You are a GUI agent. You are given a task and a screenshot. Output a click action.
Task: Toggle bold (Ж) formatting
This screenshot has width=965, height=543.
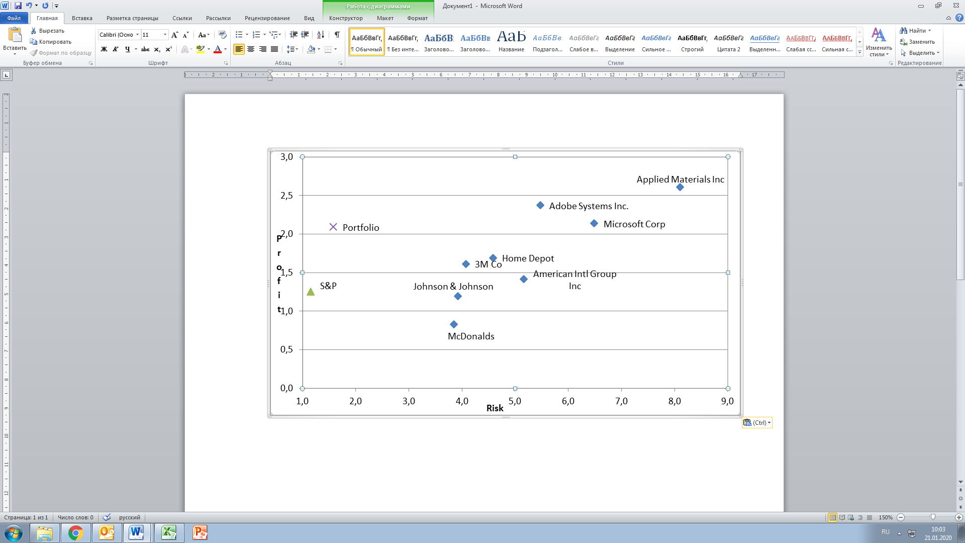point(104,49)
